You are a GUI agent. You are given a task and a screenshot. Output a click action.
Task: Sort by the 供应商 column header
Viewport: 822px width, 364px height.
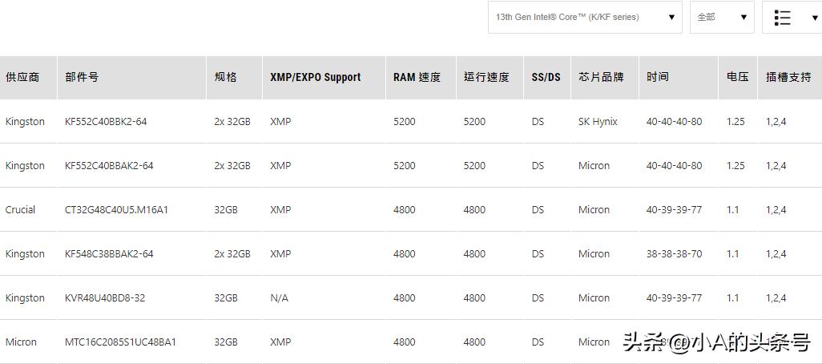pos(22,77)
